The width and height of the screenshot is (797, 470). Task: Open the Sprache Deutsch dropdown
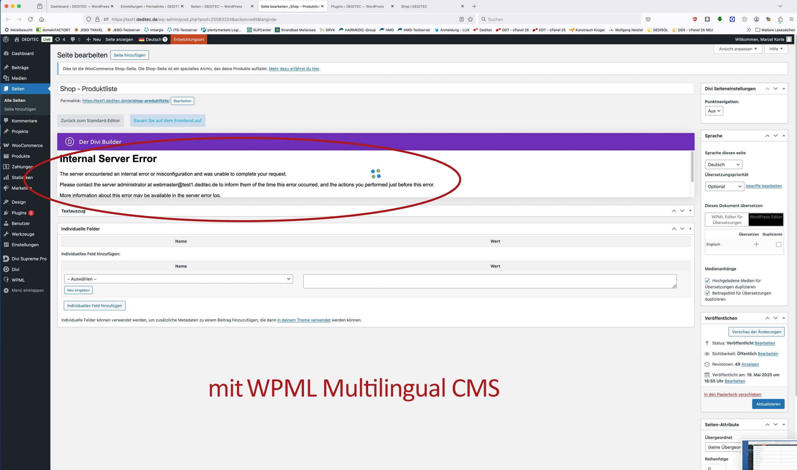click(723, 165)
